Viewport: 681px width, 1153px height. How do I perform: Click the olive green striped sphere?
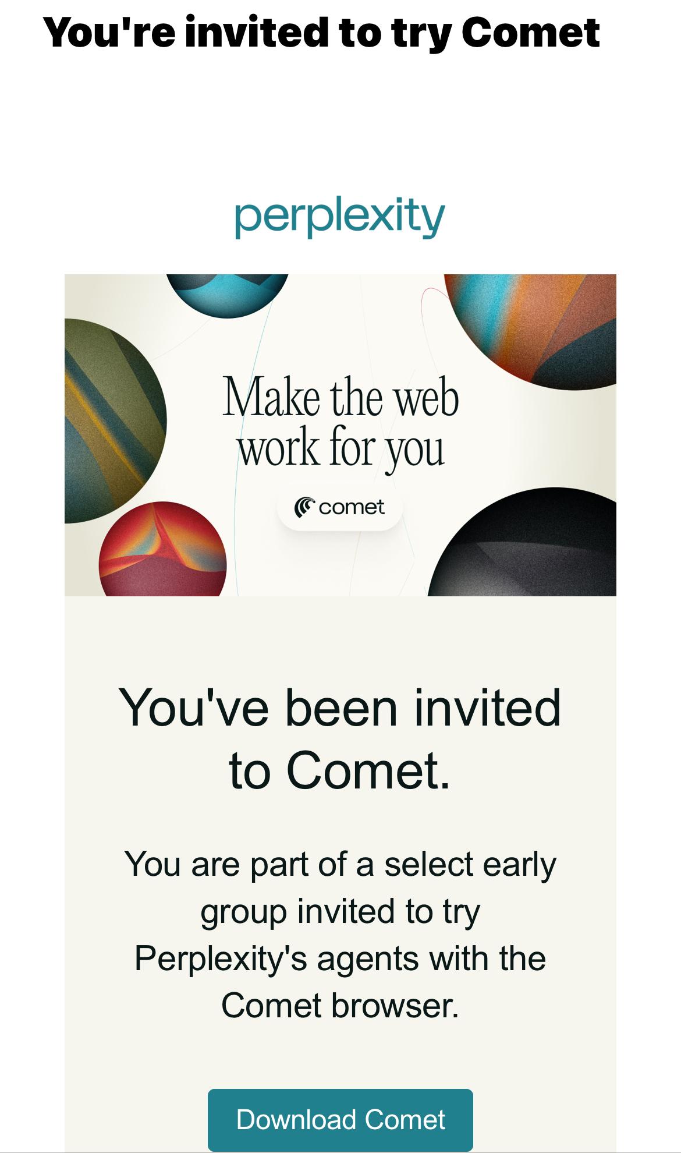(115, 421)
